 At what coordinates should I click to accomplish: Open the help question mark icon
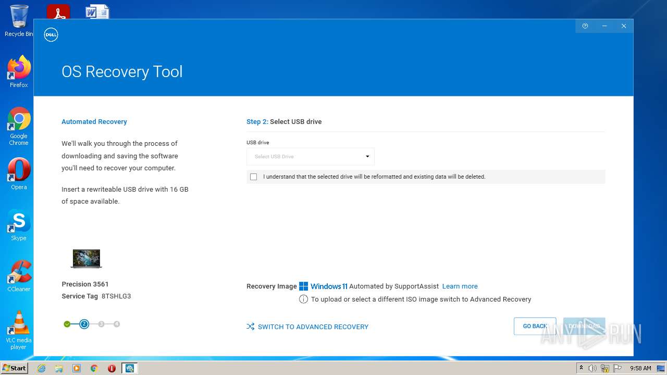pyautogui.click(x=585, y=26)
